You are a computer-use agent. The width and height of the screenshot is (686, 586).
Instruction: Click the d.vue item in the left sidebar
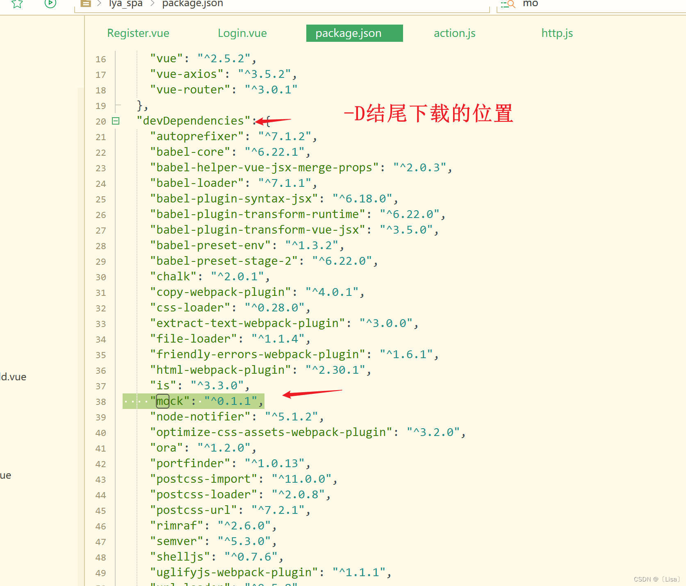click(x=13, y=377)
